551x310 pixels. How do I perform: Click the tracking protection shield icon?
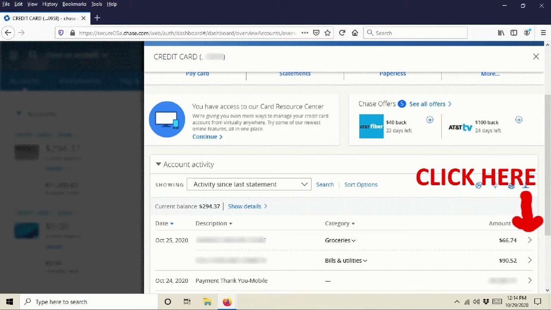tap(61, 33)
